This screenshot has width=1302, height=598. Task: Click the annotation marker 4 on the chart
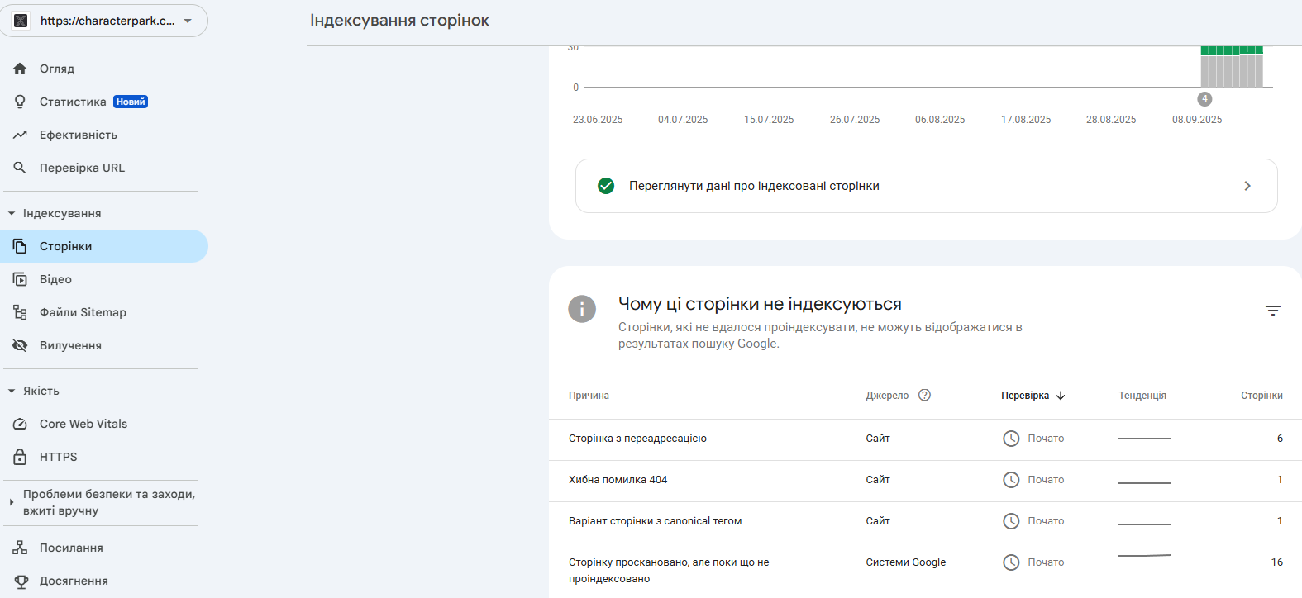click(x=1204, y=99)
